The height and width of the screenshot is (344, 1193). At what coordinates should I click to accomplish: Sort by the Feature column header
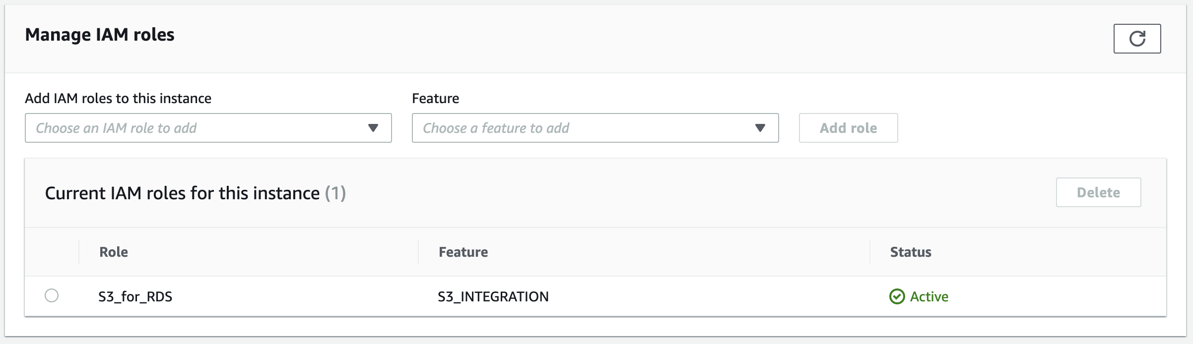(463, 252)
